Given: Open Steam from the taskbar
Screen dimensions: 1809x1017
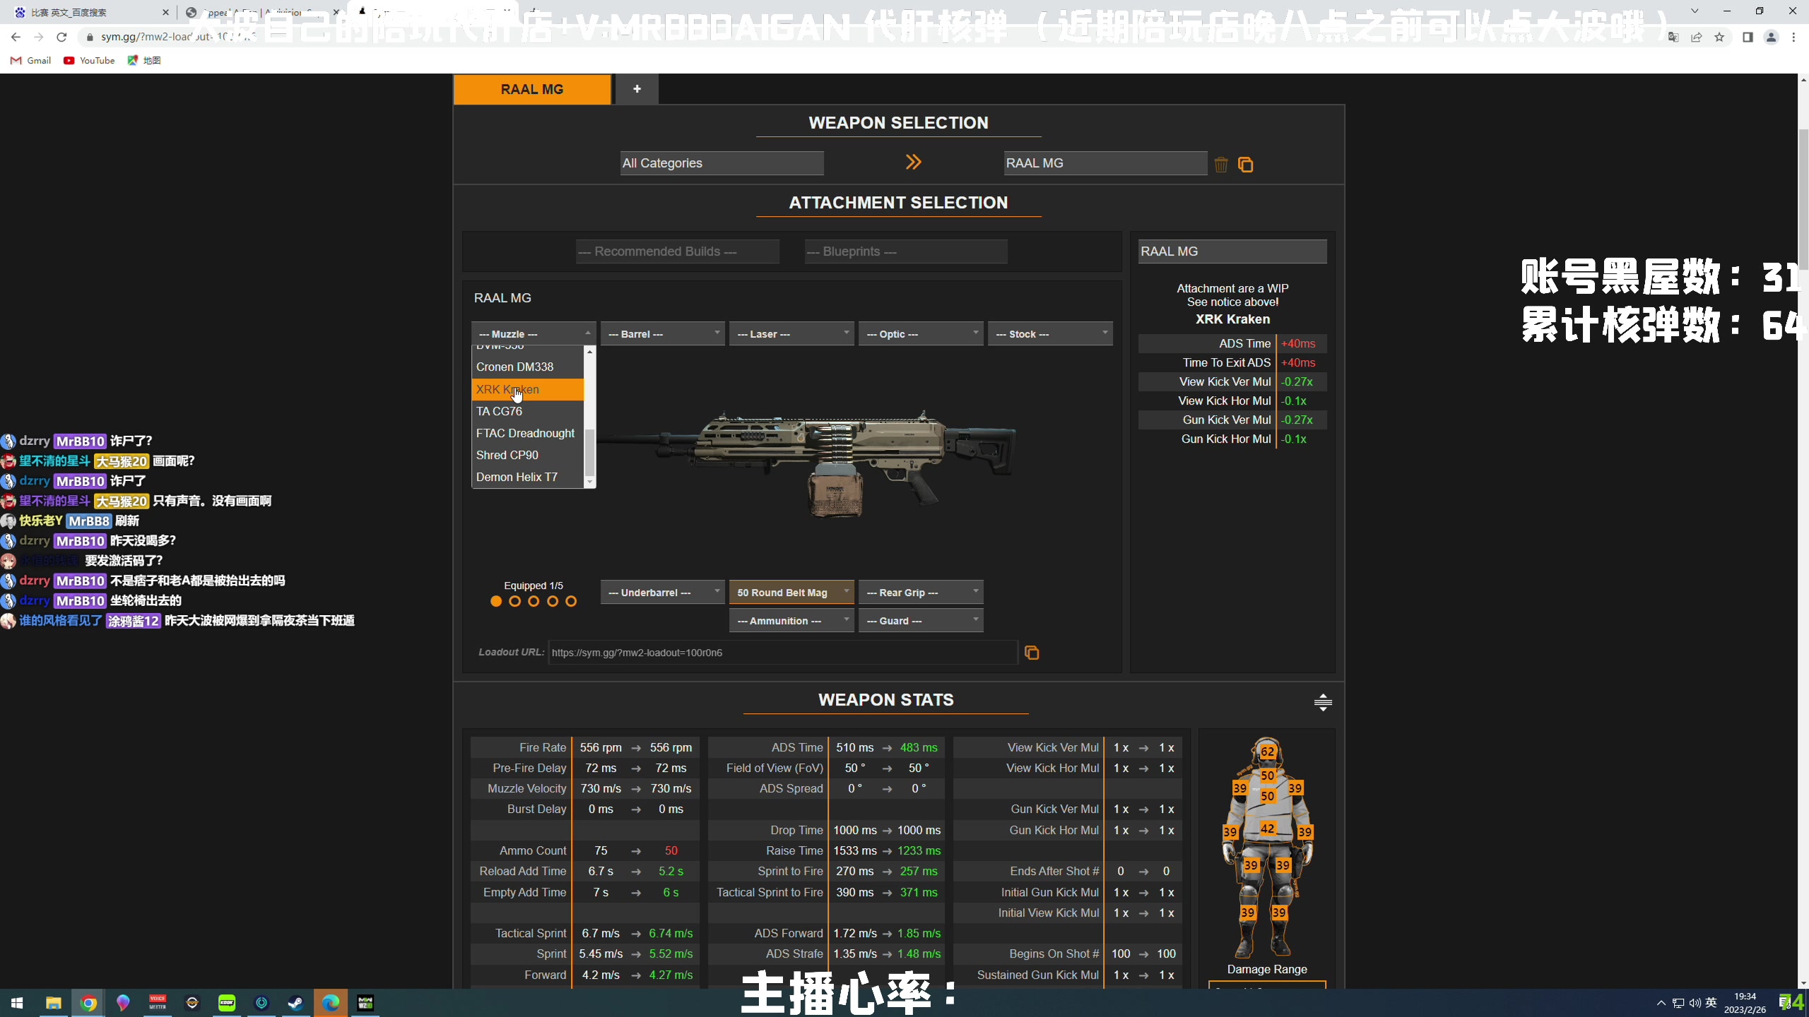Looking at the screenshot, I should click(x=295, y=1003).
